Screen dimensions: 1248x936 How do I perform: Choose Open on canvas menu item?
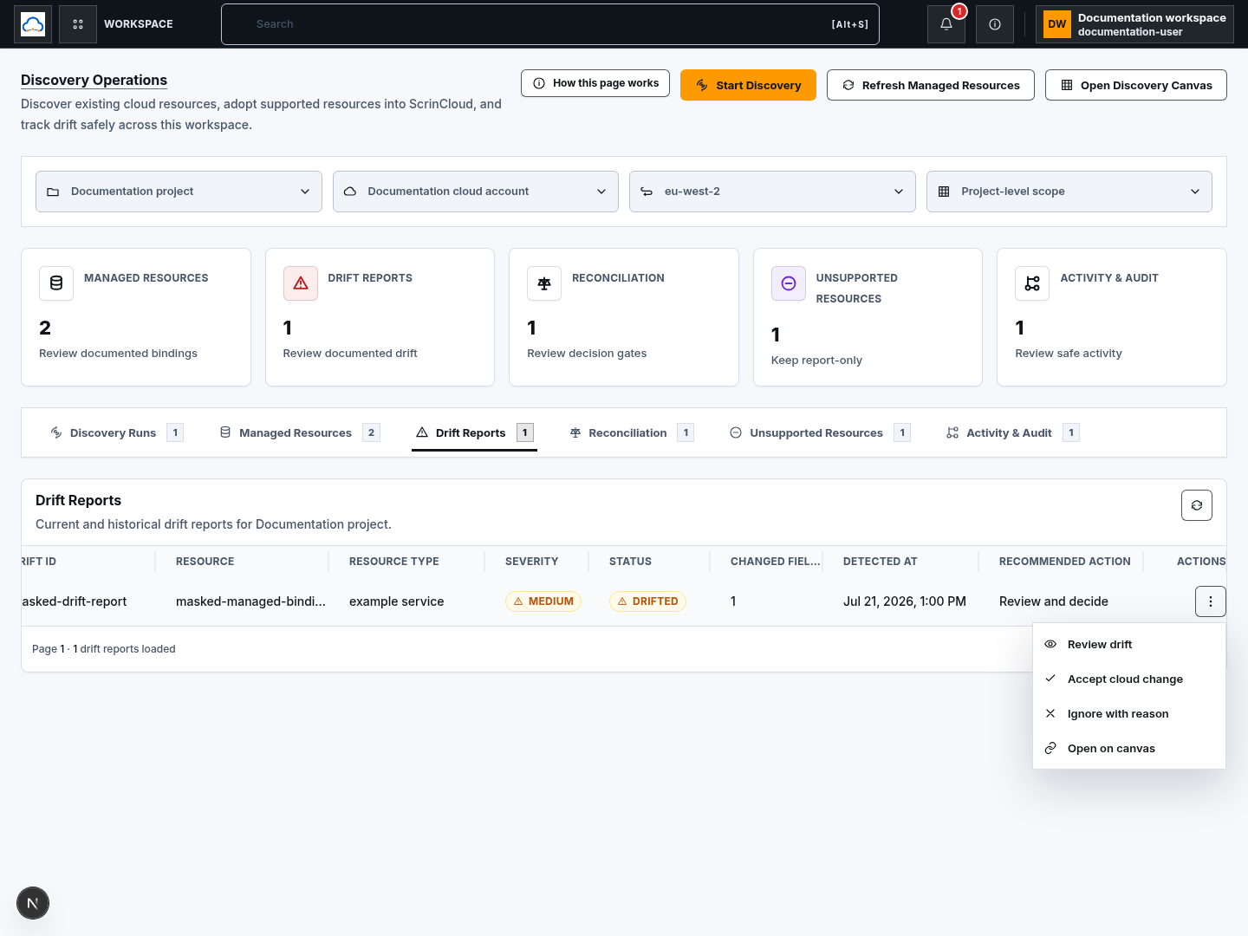(x=1129, y=748)
